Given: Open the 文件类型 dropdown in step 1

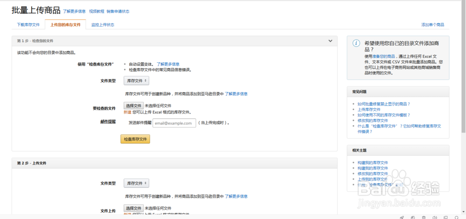Looking at the screenshot, I should 136,80.
